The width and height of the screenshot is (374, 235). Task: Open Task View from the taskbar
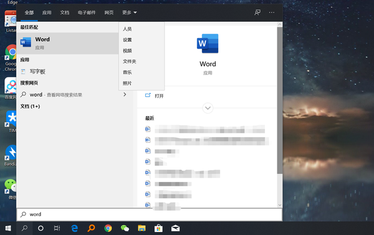(57, 228)
